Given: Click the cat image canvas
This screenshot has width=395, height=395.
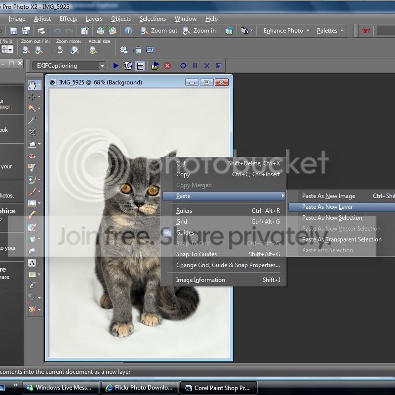Looking at the screenshot, I should click(99, 222).
